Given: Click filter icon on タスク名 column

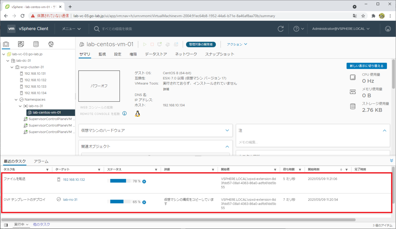Looking at the screenshot, I should point(47,170).
